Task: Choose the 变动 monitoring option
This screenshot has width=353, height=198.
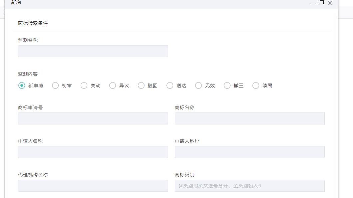Action: (x=84, y=86)
